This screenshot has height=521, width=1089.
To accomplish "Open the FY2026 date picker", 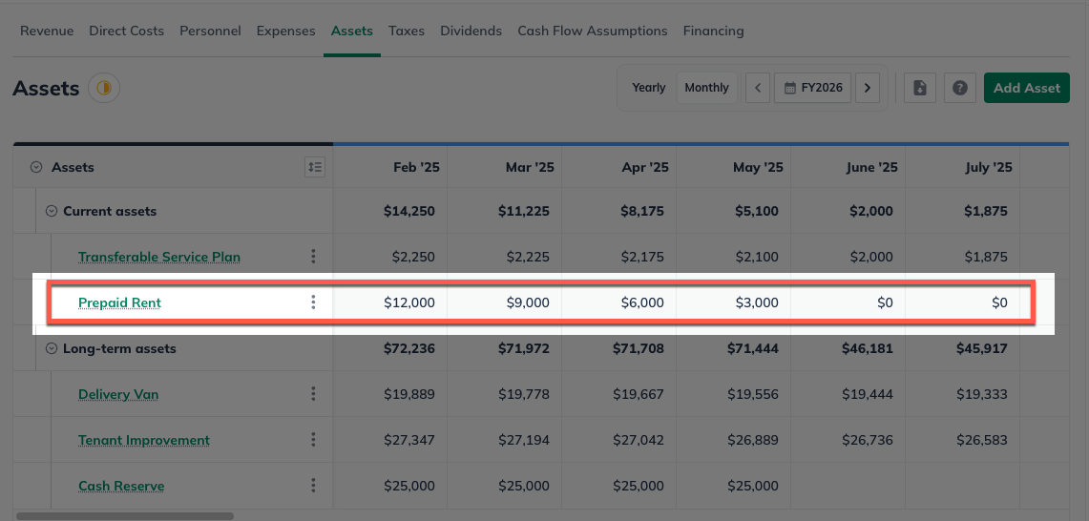I will tap(812, 88).
